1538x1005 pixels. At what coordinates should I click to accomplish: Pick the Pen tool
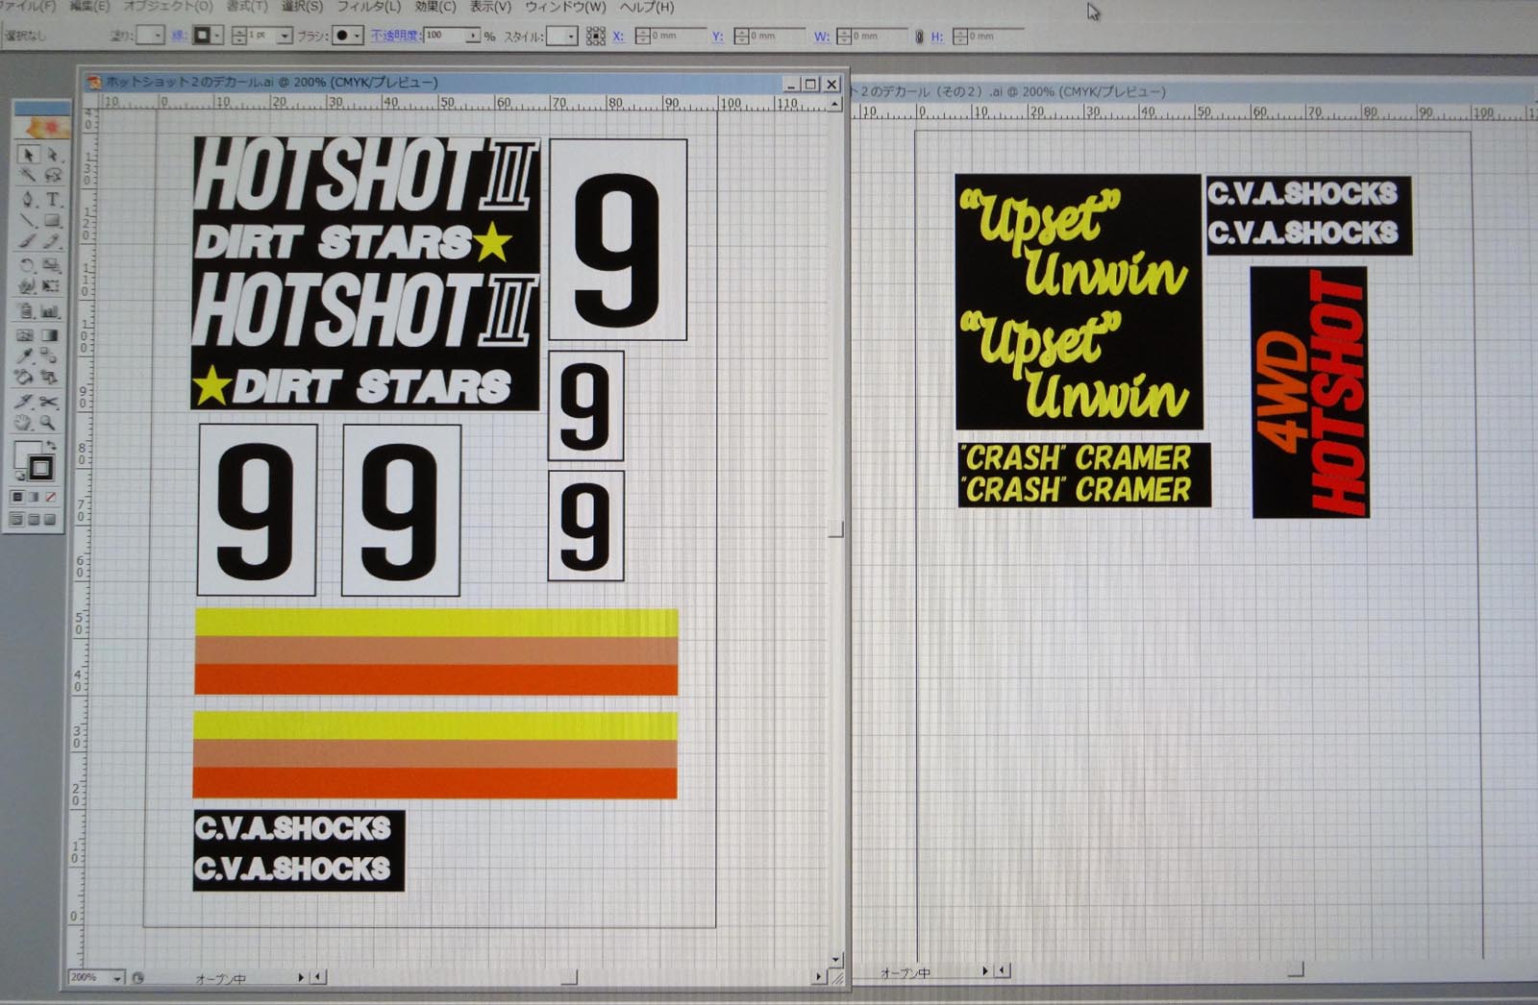[27, 200]
